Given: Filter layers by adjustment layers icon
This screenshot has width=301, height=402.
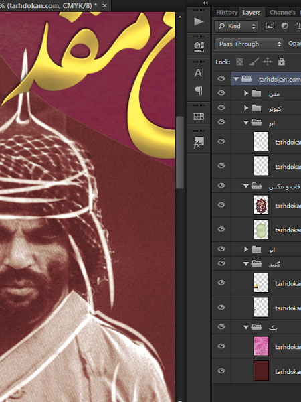Looking at the screenshot, I should [284, 26].
